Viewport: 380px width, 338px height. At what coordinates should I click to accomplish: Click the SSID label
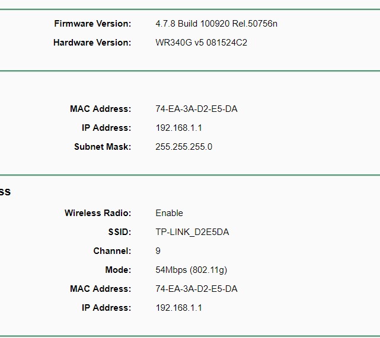pyautogui.click(x=120, y=232)
